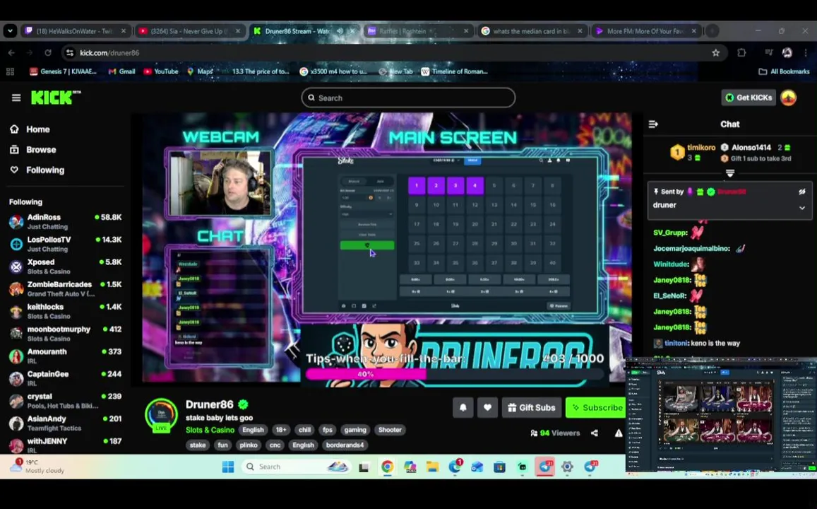
Task: Click the Get KICKs button
Action: pos(749,98)
